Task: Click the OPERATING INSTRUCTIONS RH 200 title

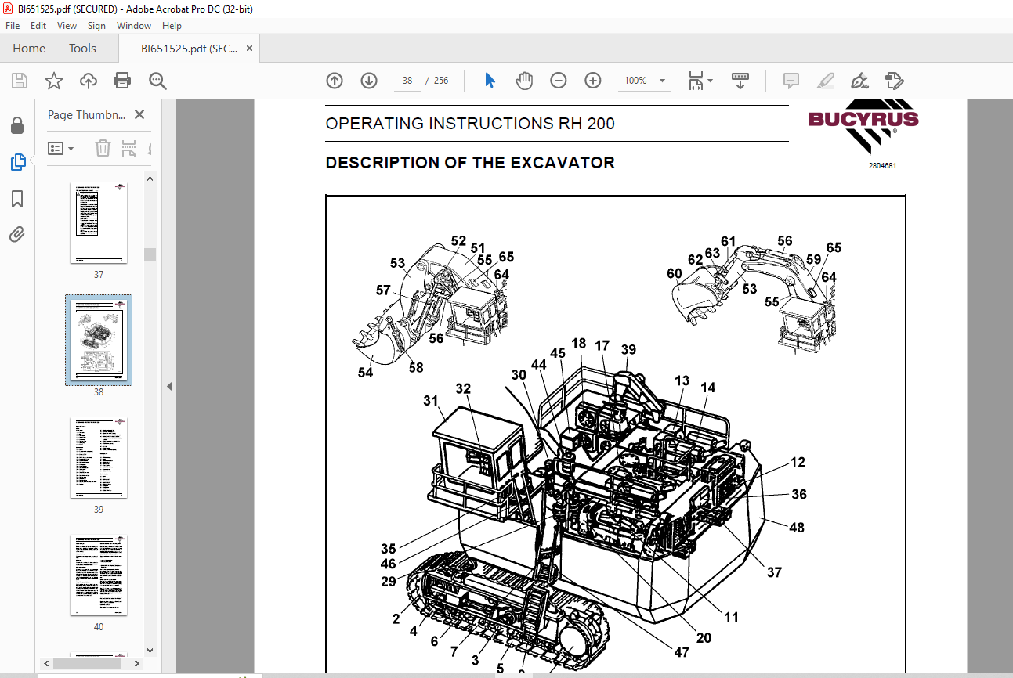Action: [x=470, y=124]
